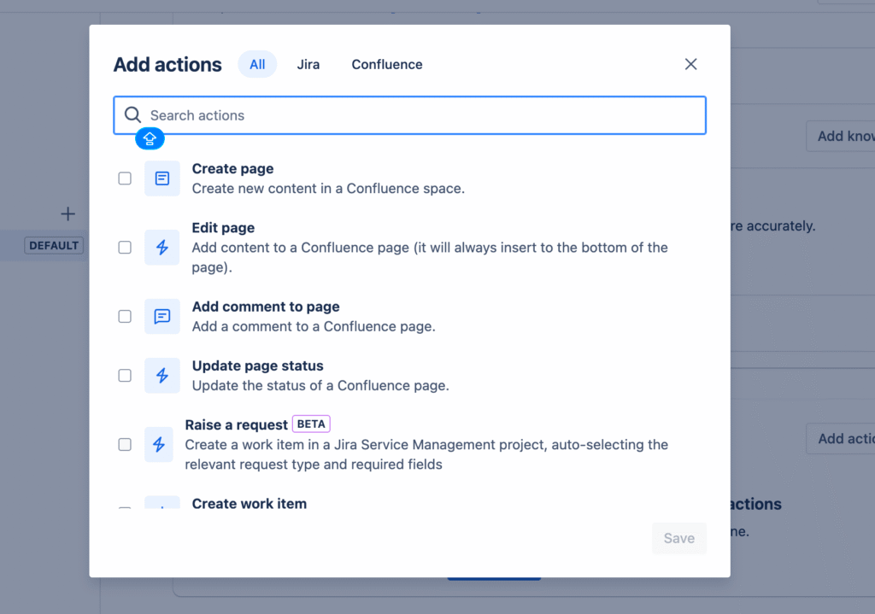Close the Add actions dialog
875x614 pixels.
(690, 64)
